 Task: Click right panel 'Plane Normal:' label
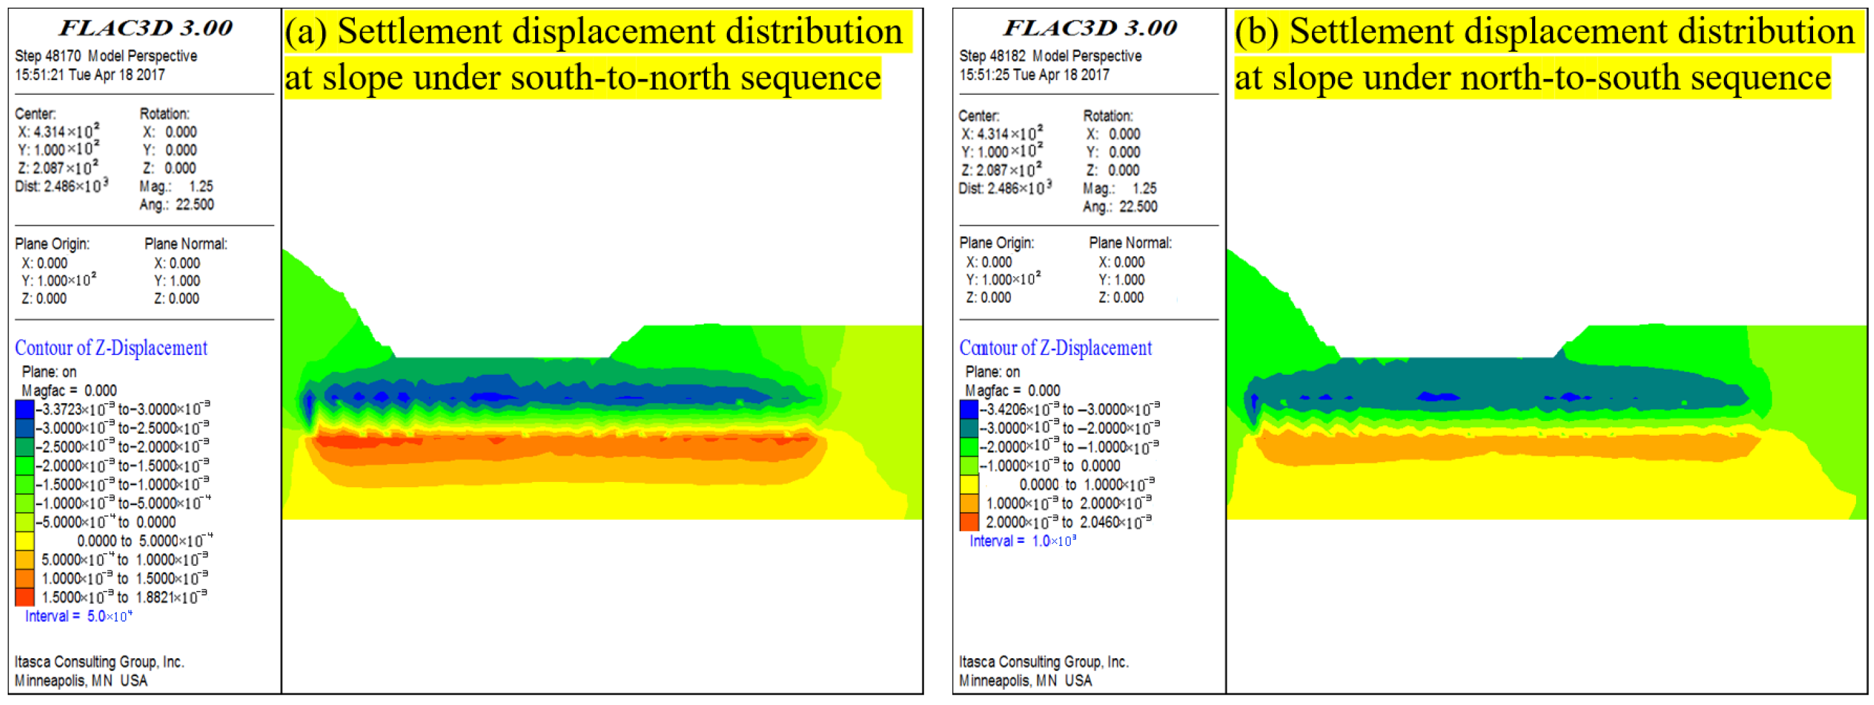[1130, 244]
